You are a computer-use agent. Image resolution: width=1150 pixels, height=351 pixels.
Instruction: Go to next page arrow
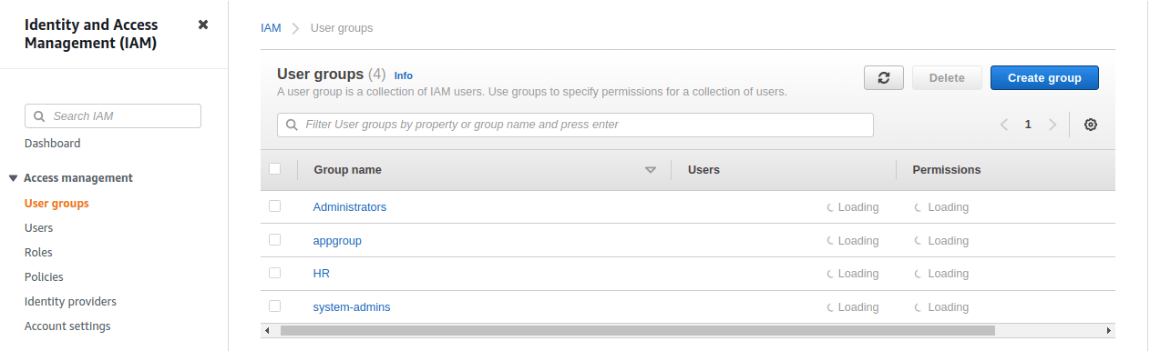(1052, 125)
